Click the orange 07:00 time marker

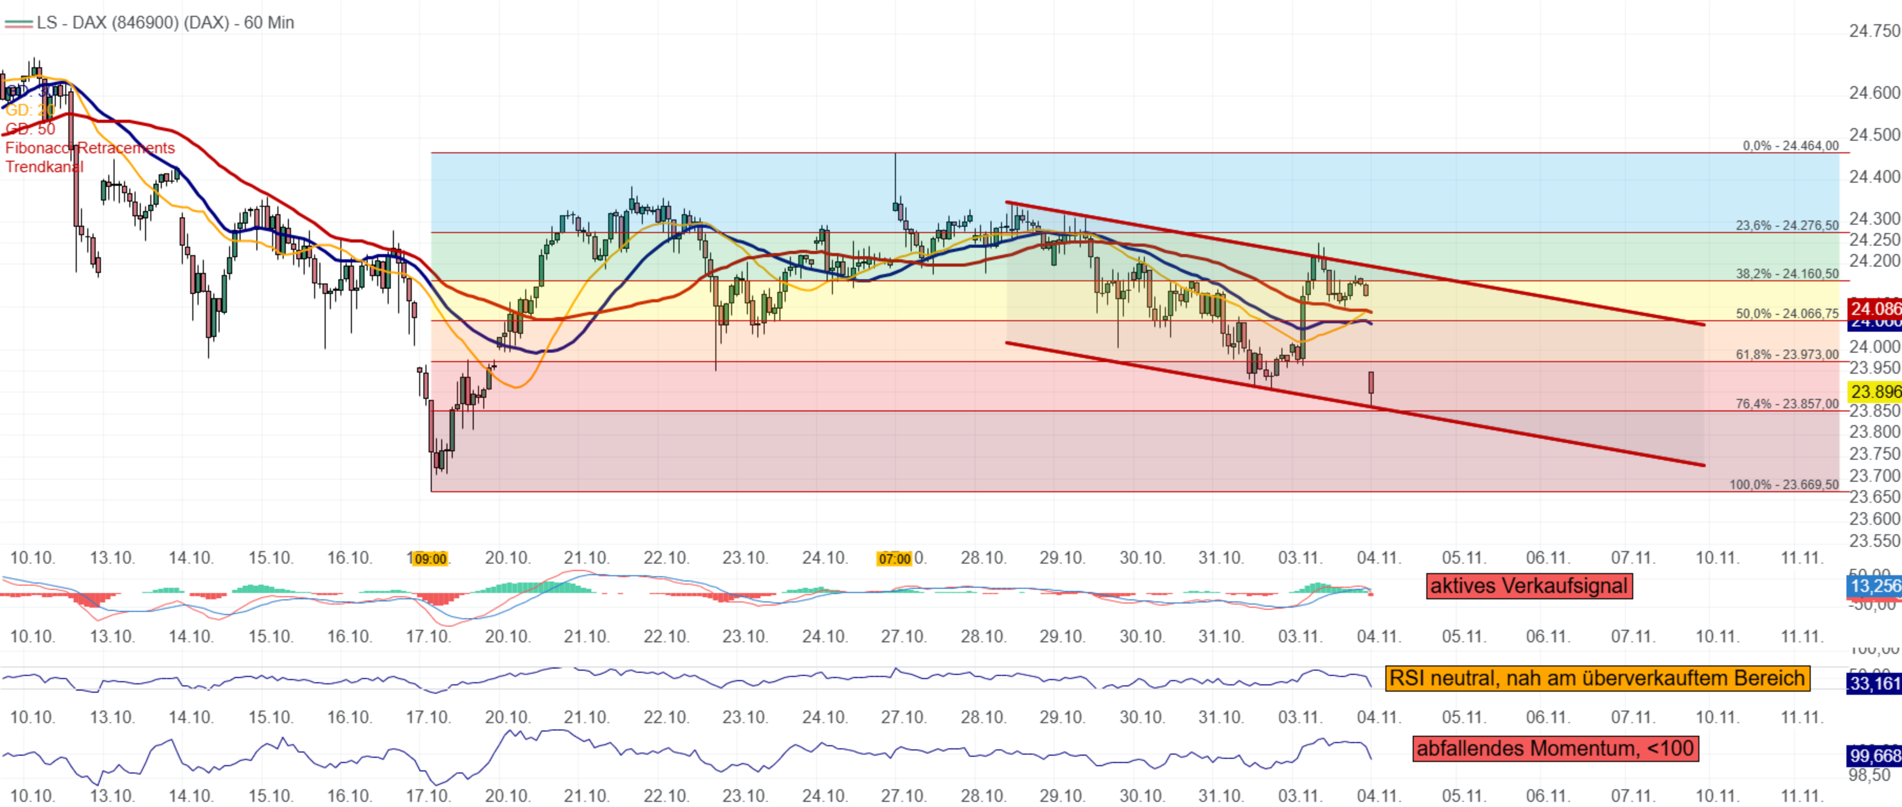click(894, 559)
